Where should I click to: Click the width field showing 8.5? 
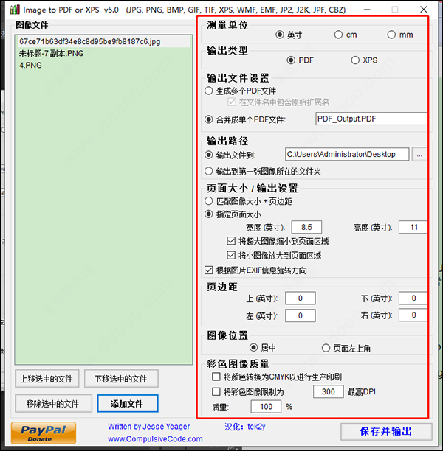point(306,227)
